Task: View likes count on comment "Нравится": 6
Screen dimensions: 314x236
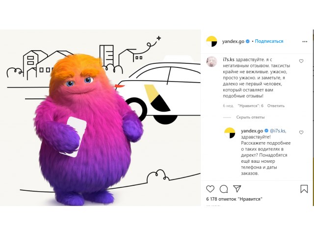Action: tap(251, 106)
